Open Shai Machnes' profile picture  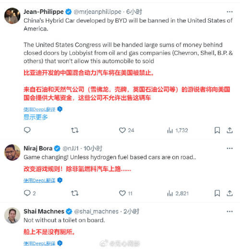tap(12, 215)
